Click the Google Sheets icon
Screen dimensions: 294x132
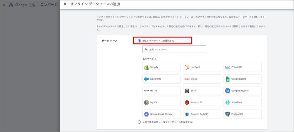click(x=227, y=79)
